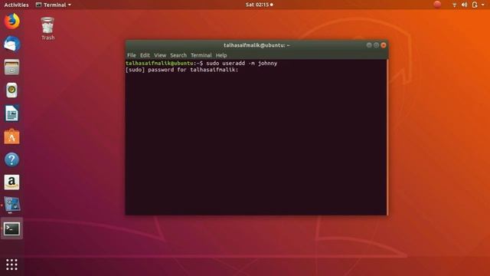This screenshot has height=276, width=490.
Task: Maximize the terminal window
Action: pos(376,45)
